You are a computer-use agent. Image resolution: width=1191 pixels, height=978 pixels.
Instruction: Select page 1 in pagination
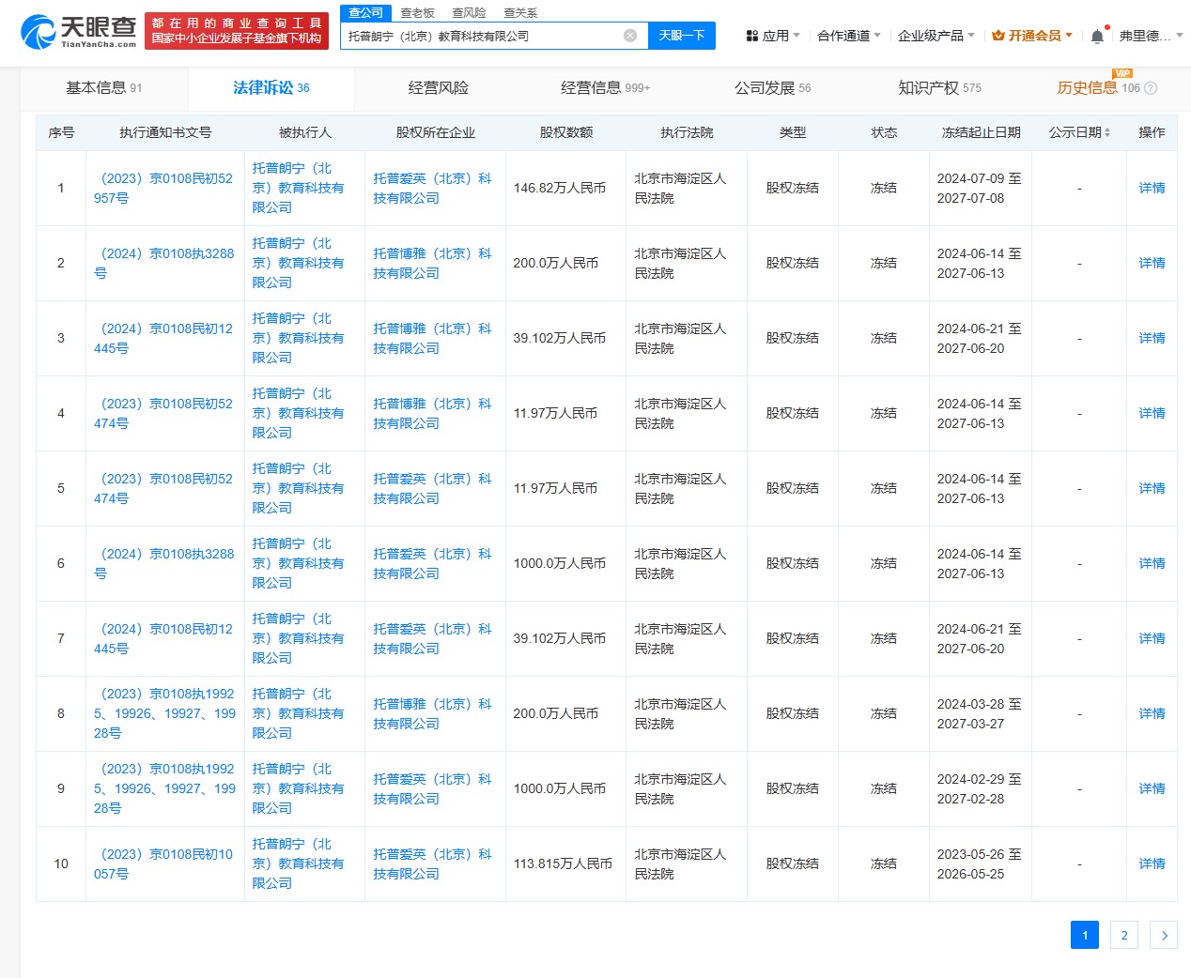[x=1085, y=935]
